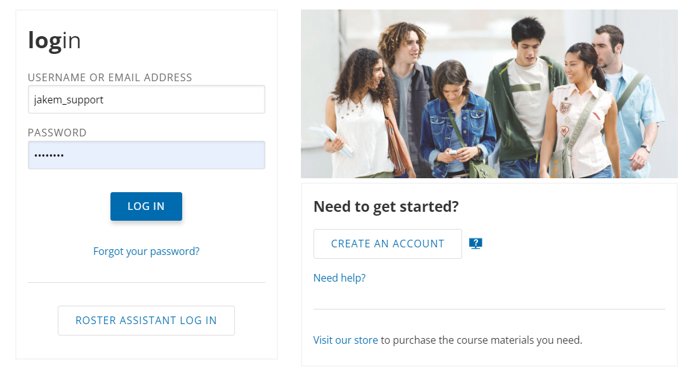Click inside the password field
Screen dimensions: 690x378
pyautogui.click(x=146, y=154)
